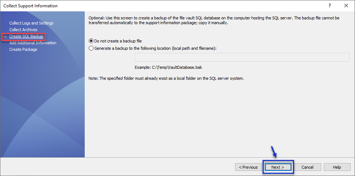Choose the Generate a backup to location radio button
This screenshot has height=176, width=355.
(91, 48)
